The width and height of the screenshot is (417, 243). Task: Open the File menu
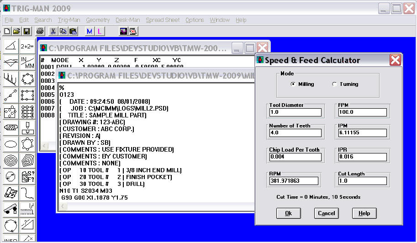(x=9, y=20)
